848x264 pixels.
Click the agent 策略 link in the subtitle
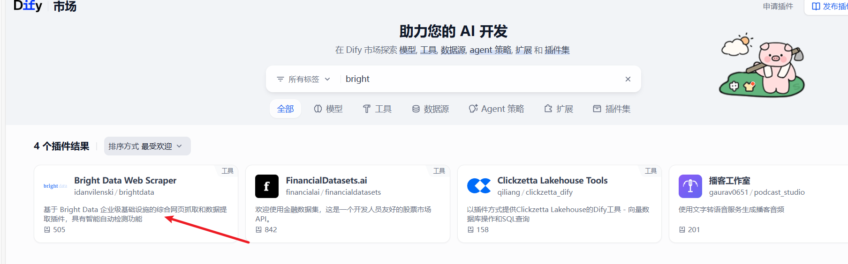491,50
